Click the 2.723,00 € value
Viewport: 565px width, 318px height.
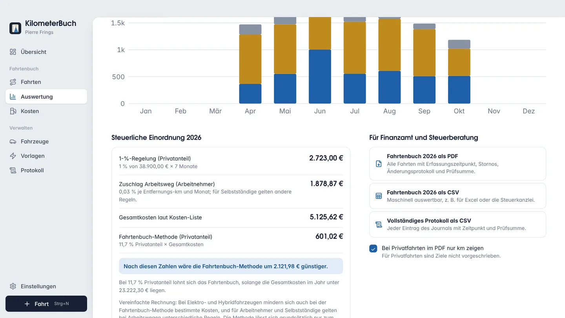(x=326, y=158)
